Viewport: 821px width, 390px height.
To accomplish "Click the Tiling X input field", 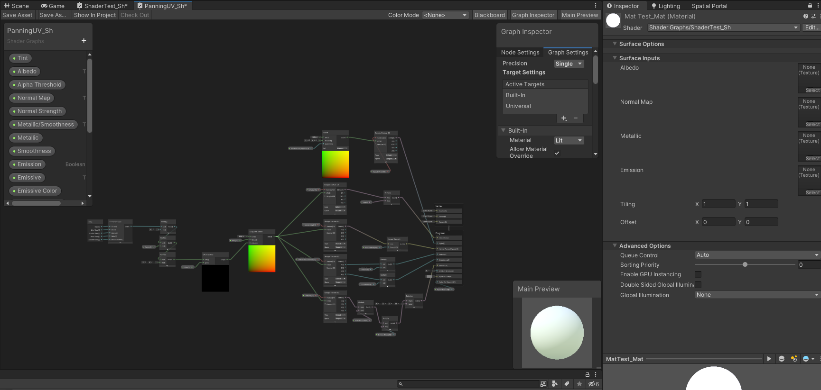I will tap(718, 204).
